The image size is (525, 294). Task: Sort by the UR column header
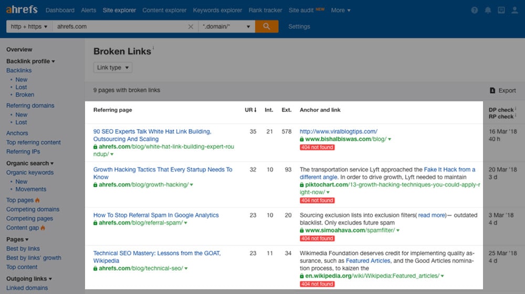pos(250,110)
